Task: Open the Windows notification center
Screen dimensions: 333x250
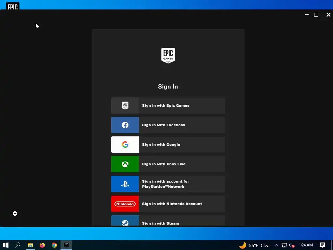Action: (x=322, y=245)
